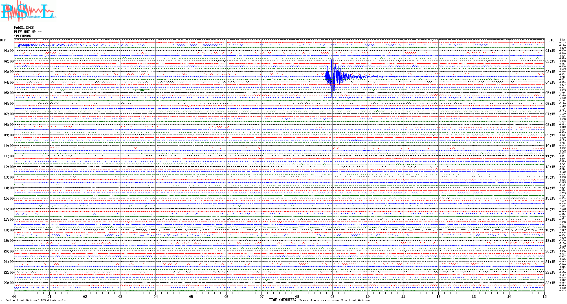
Task: Click the 15 minute tick at bottom
Action: [x=544, y=296]
